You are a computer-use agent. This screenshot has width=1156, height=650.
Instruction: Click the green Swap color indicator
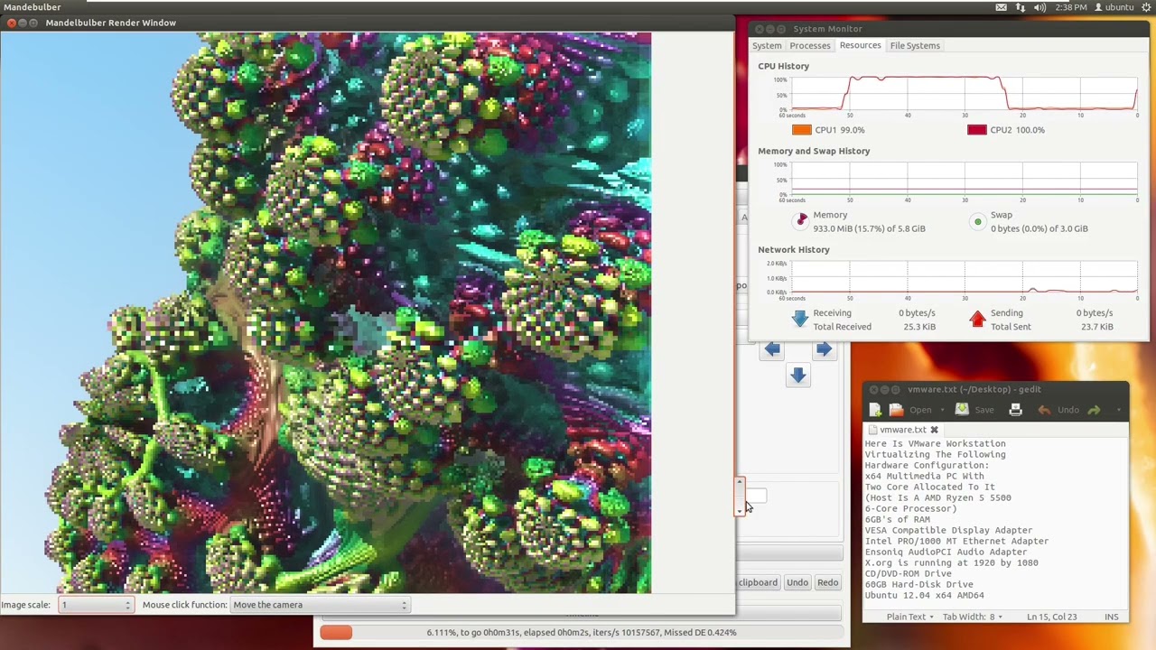point(977,221)
